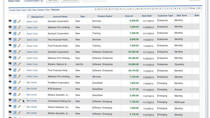
Task: Sort by the Salesperson column header arrow
Action: pos(28,17)
